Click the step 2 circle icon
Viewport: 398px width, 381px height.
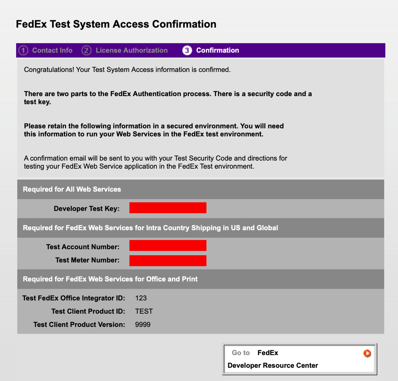point(86,50)
